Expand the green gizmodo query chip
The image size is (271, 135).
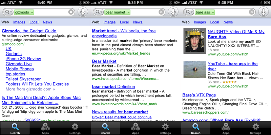click(x=24, y=12)
